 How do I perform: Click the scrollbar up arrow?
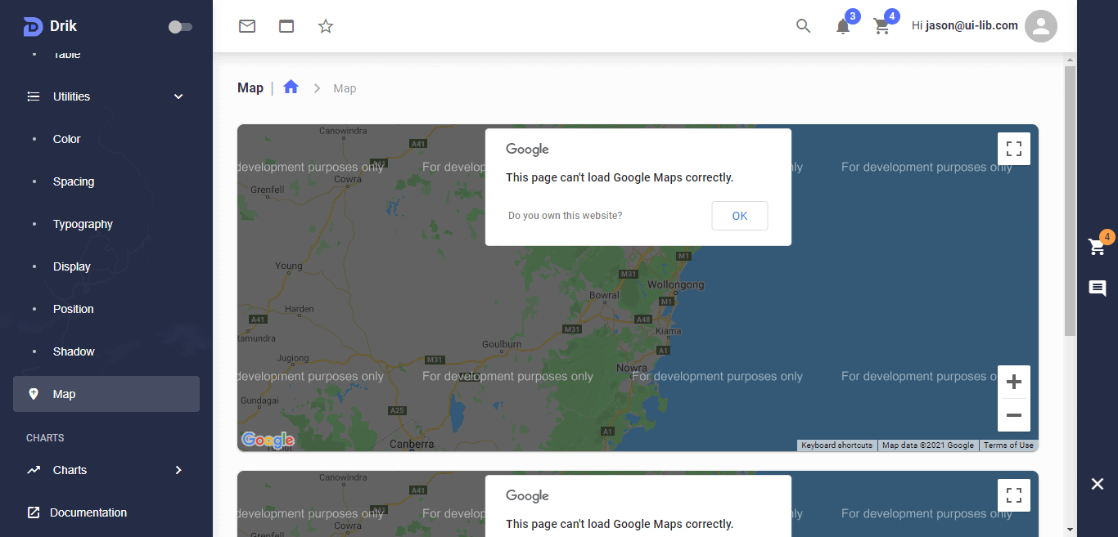pos(1070,59)
